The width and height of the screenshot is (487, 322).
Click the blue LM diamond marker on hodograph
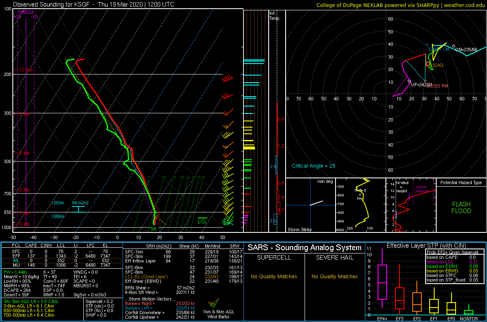(427, 45)
